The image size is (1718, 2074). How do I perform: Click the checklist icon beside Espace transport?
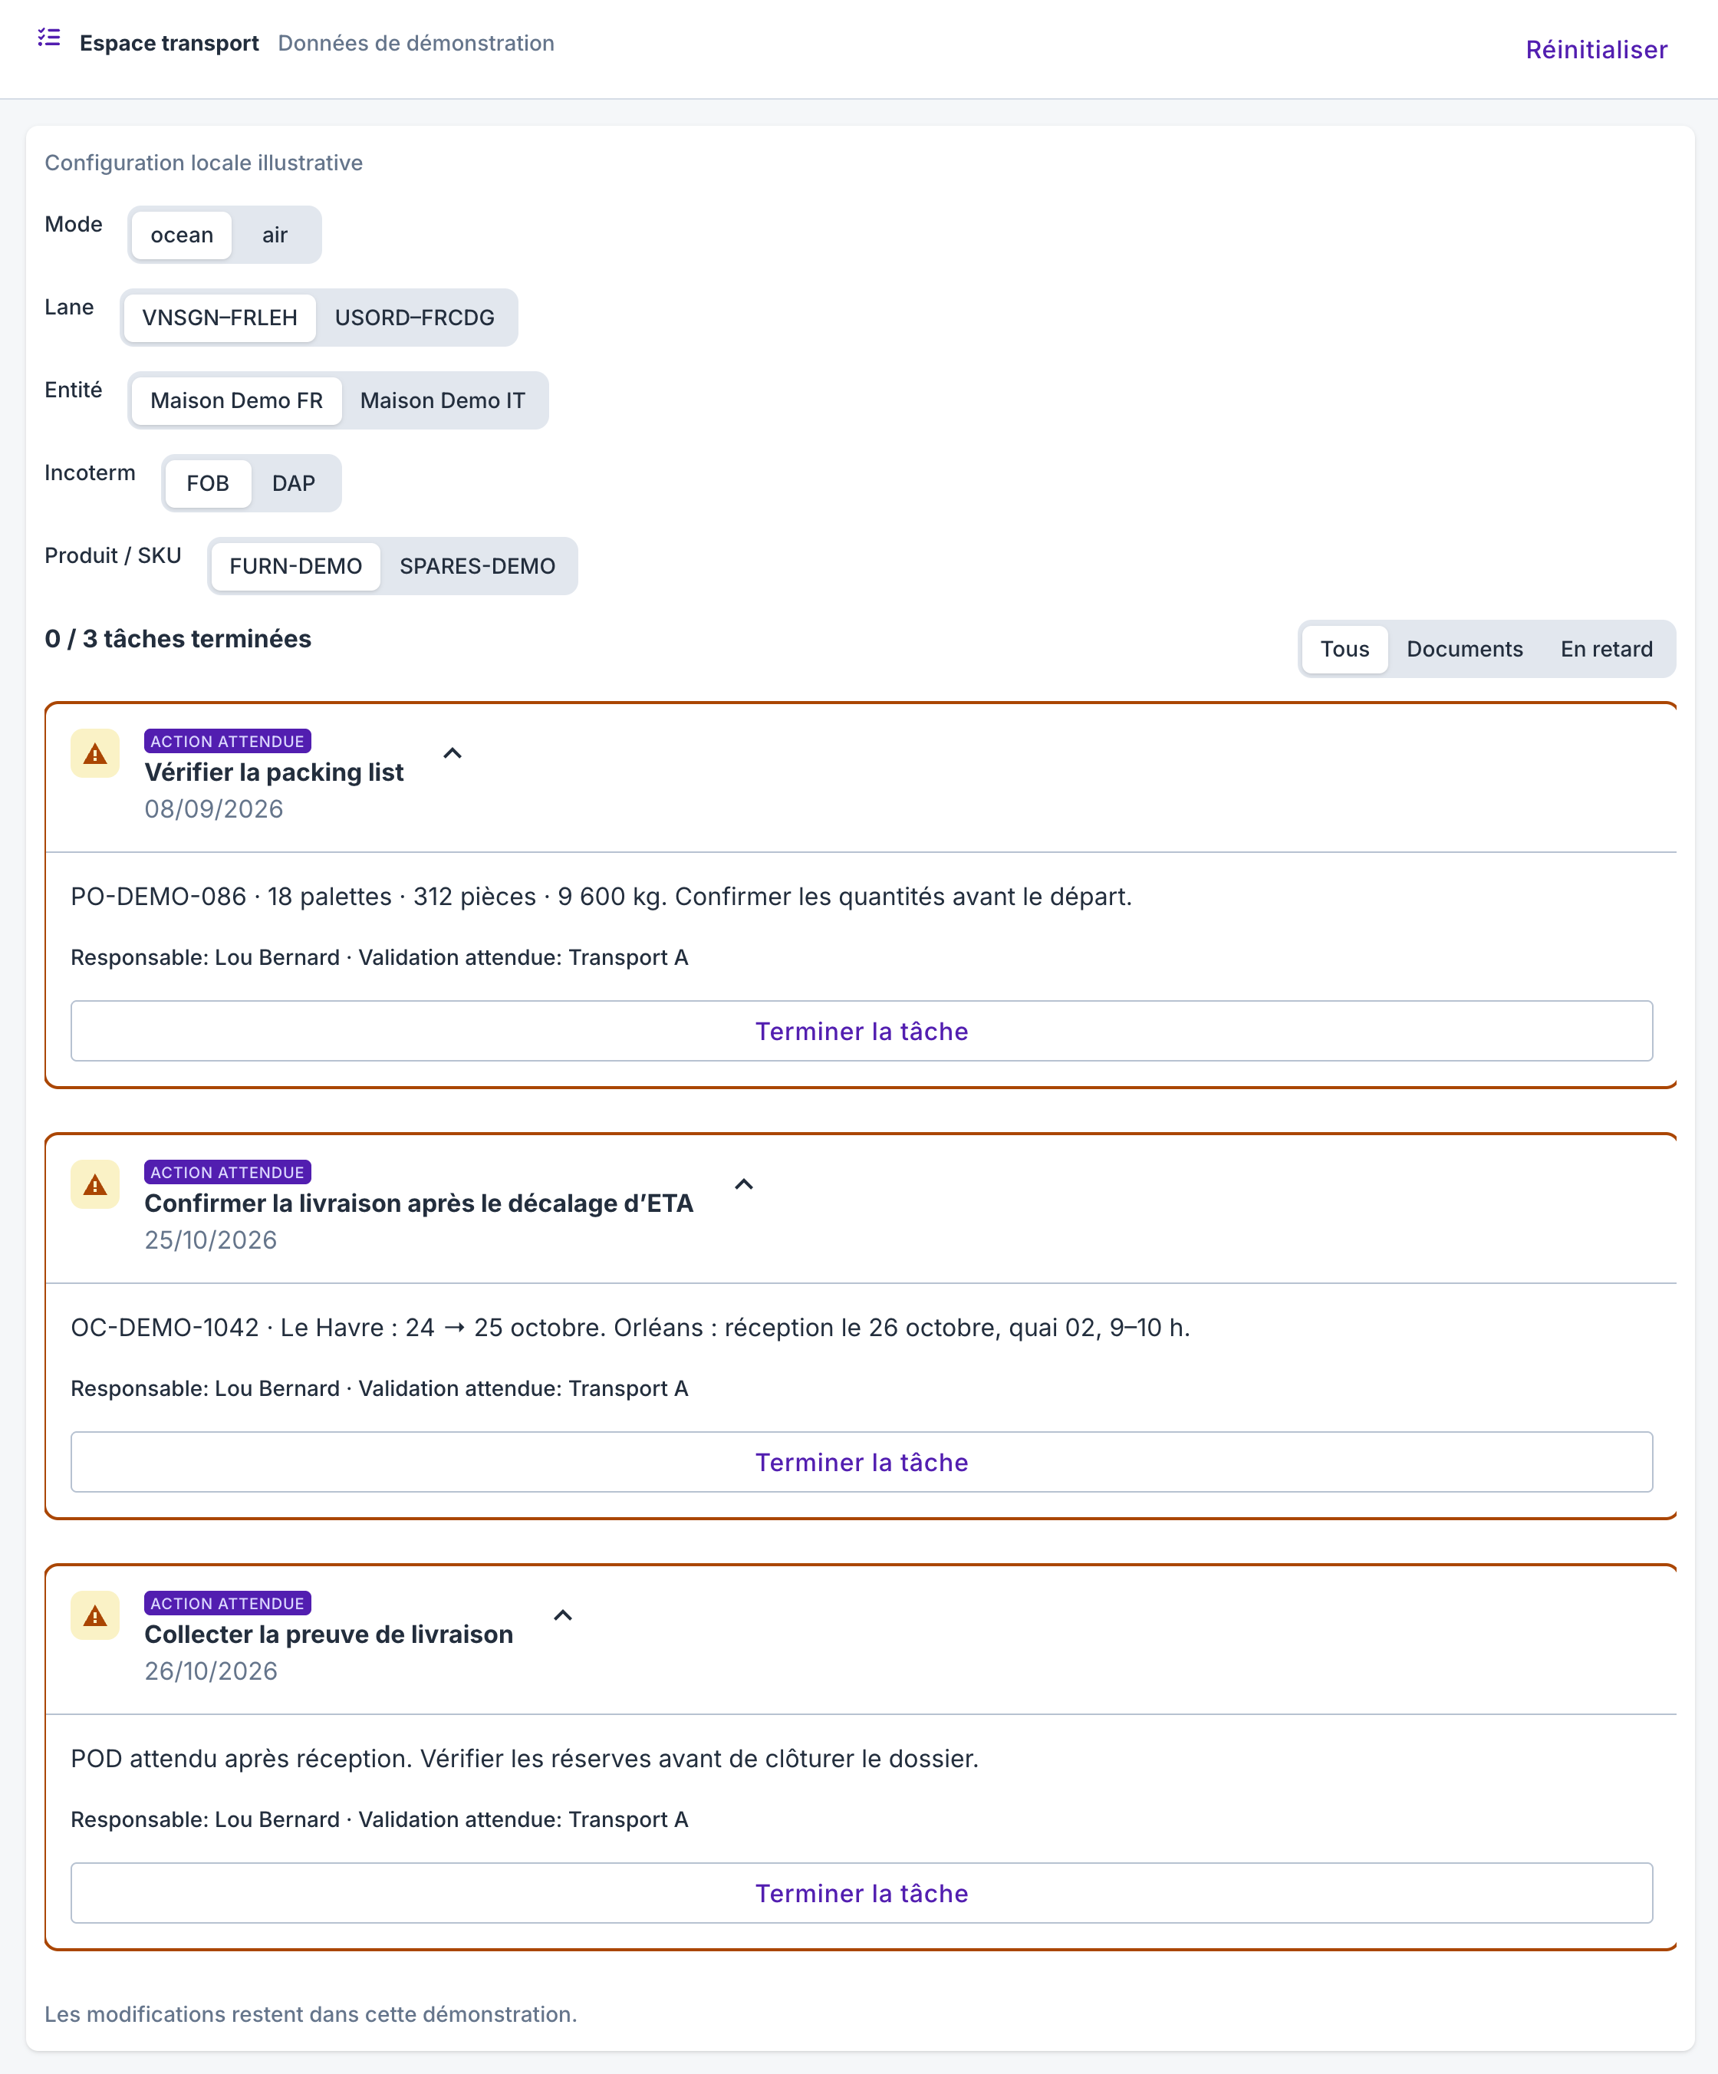[48, 38]
